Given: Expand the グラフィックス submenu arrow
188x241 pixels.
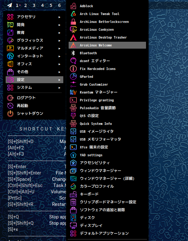Looking at the screenshot, I should (60, 40).
